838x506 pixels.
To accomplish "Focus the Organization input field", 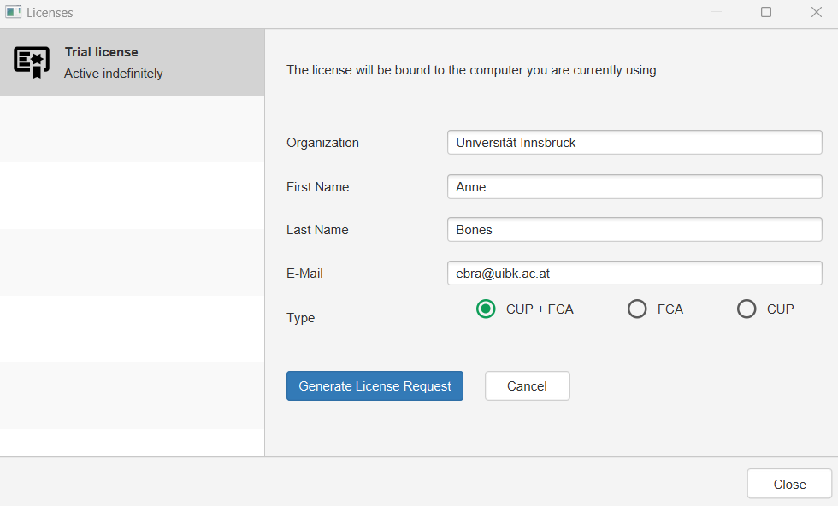I will coord(634,143).
